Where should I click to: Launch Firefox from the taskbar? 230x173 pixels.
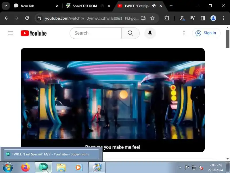point(26,168)
